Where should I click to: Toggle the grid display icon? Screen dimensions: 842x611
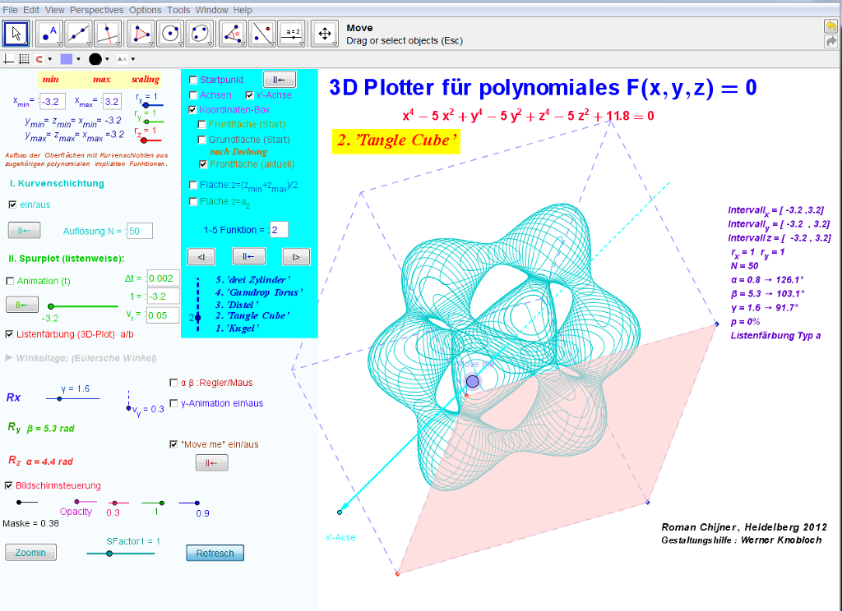pos(24,59)
